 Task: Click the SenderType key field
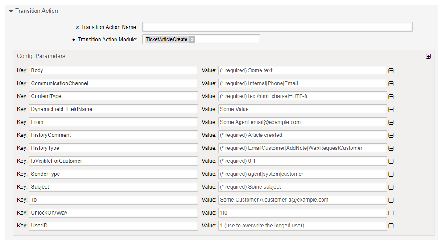click(x=113, y=174)
